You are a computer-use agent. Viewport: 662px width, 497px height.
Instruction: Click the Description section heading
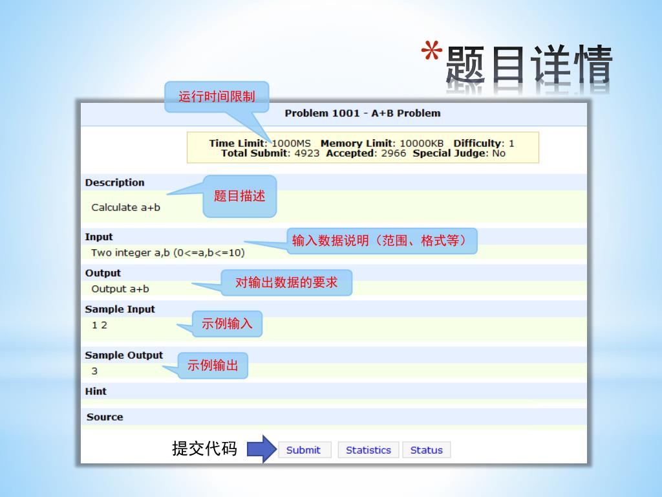click(115, 182)
